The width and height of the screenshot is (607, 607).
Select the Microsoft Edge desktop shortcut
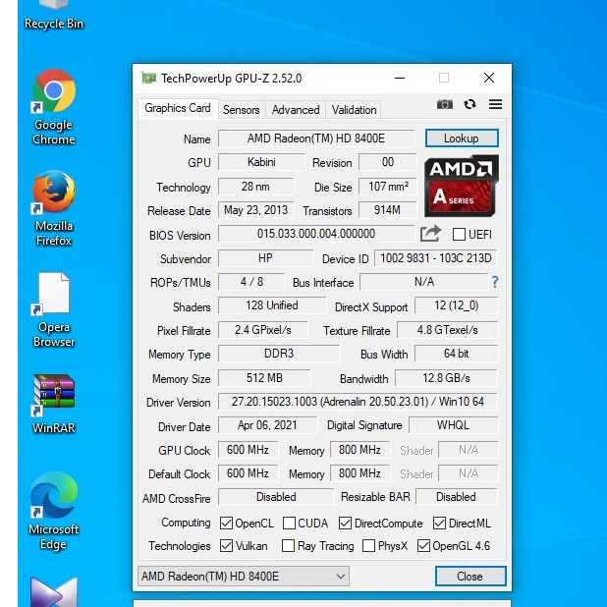click(x=54, y=511)
